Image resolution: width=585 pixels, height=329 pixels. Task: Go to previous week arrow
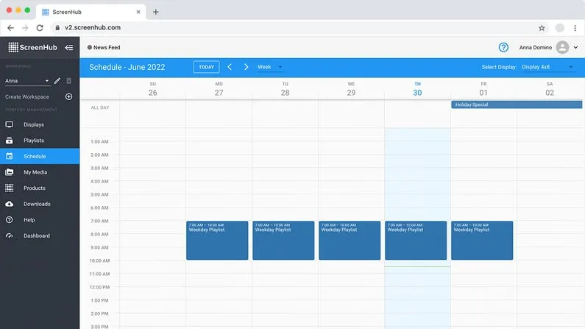(x=230, y=67)
